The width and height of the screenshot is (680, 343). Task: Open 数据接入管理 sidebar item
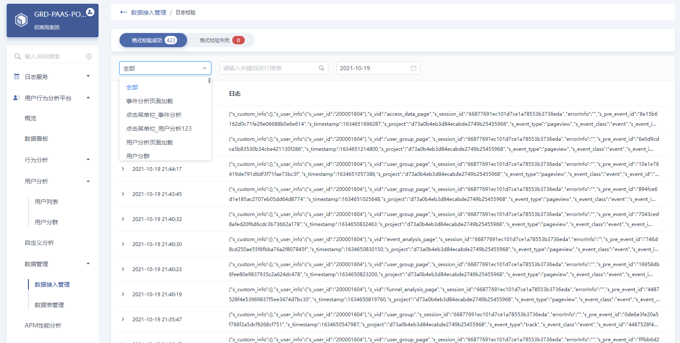click(52, 285)
